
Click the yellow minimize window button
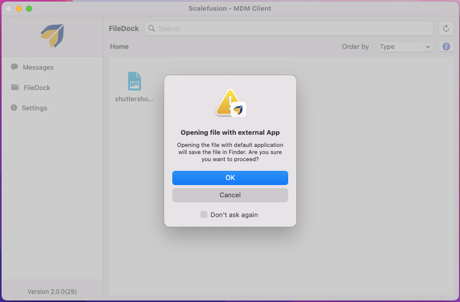[19, 9]
